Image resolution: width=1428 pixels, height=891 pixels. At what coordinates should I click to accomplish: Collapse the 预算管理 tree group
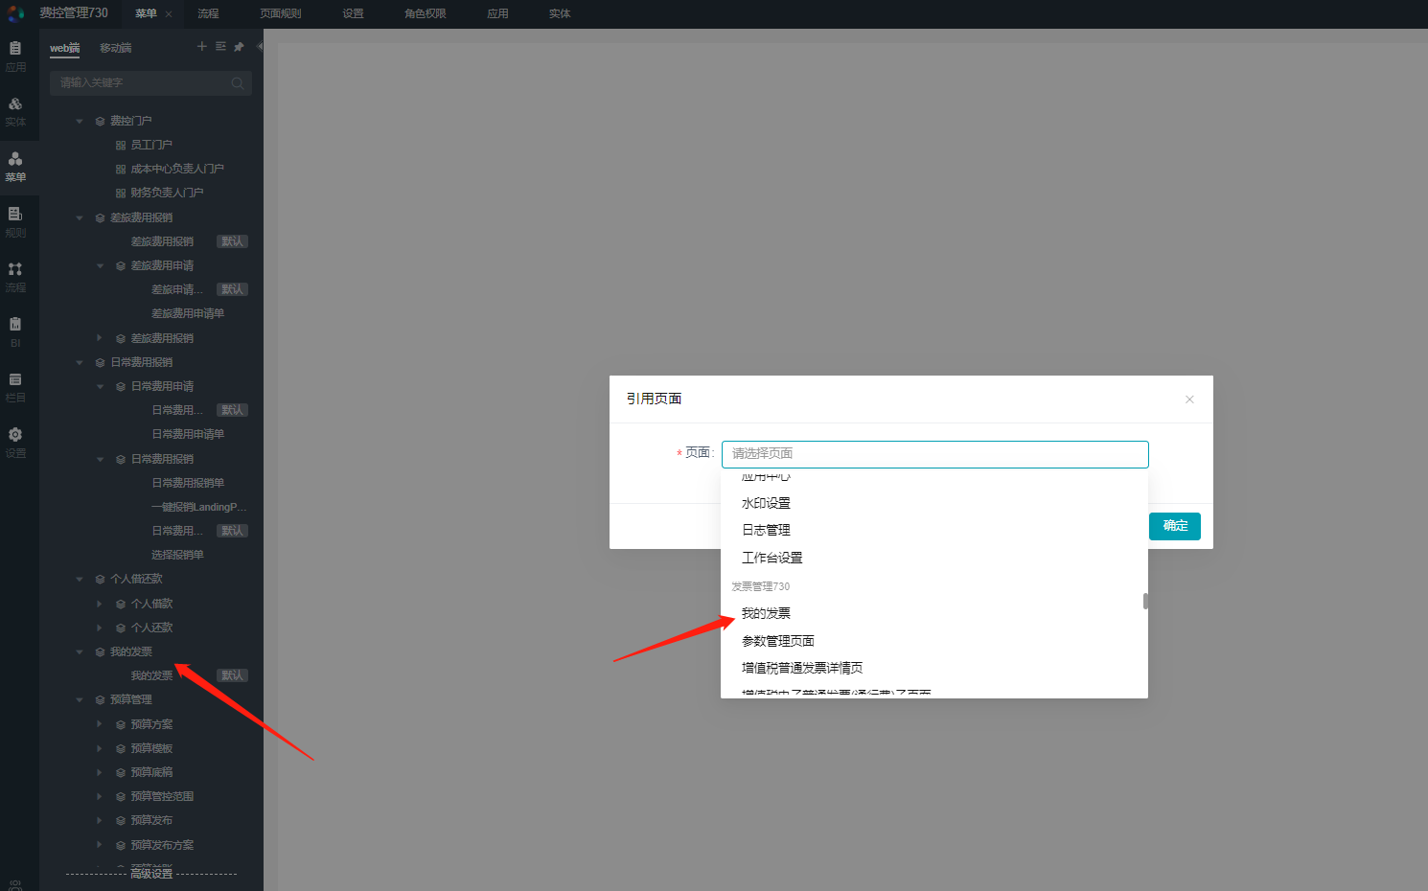tap(80, 699)
